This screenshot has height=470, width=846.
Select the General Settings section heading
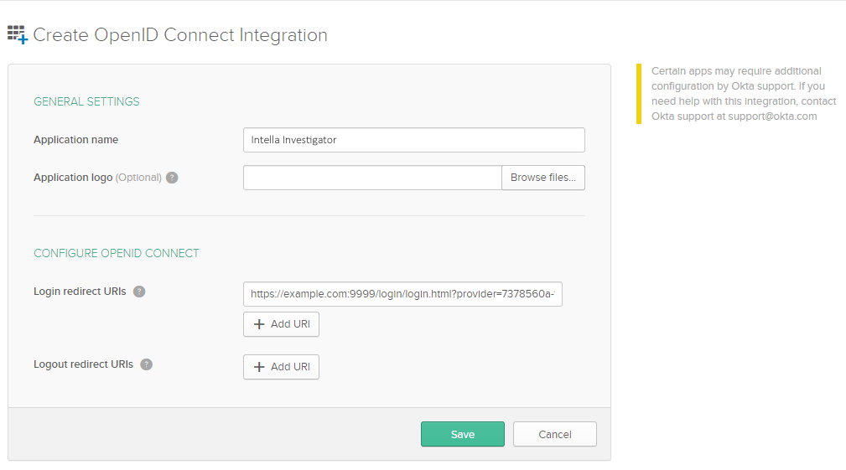86,101
